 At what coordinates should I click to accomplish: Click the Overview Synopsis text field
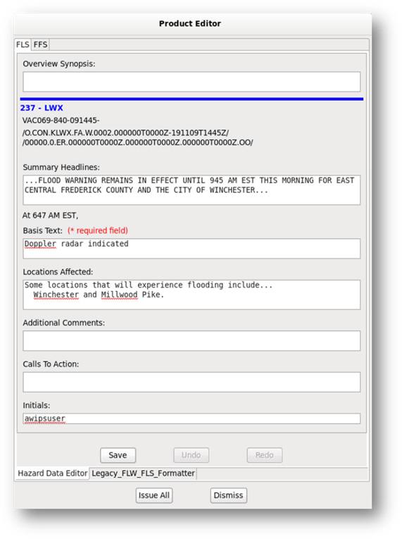point(191,82)
